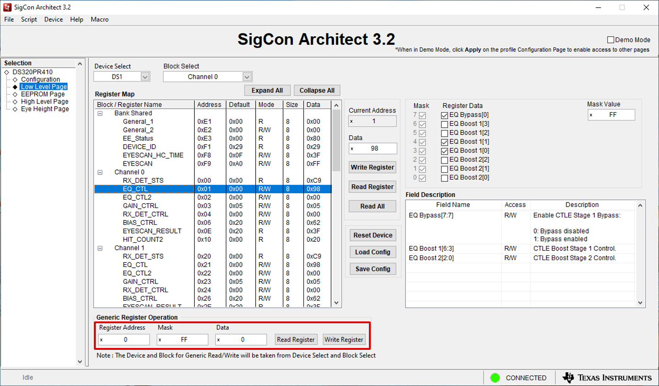Click scroll down arrow of Field Description

[x=640, y=303]
